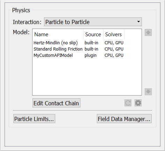Click the move model up arrow icon
Screen dimensions: 165x151
148,32
